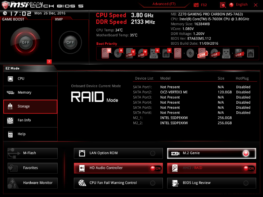Click the red globe language icon
This screenshot has height=197, width=263.
point(231,5)
